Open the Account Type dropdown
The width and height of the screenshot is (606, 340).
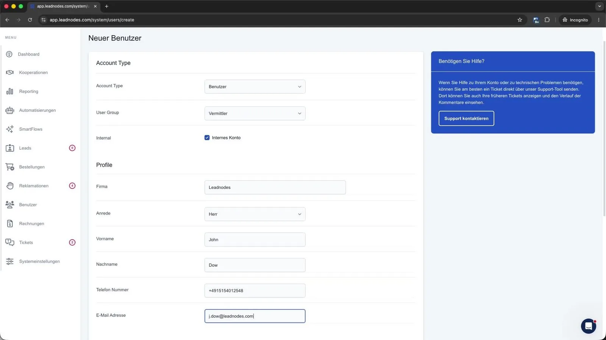[255, 87]
